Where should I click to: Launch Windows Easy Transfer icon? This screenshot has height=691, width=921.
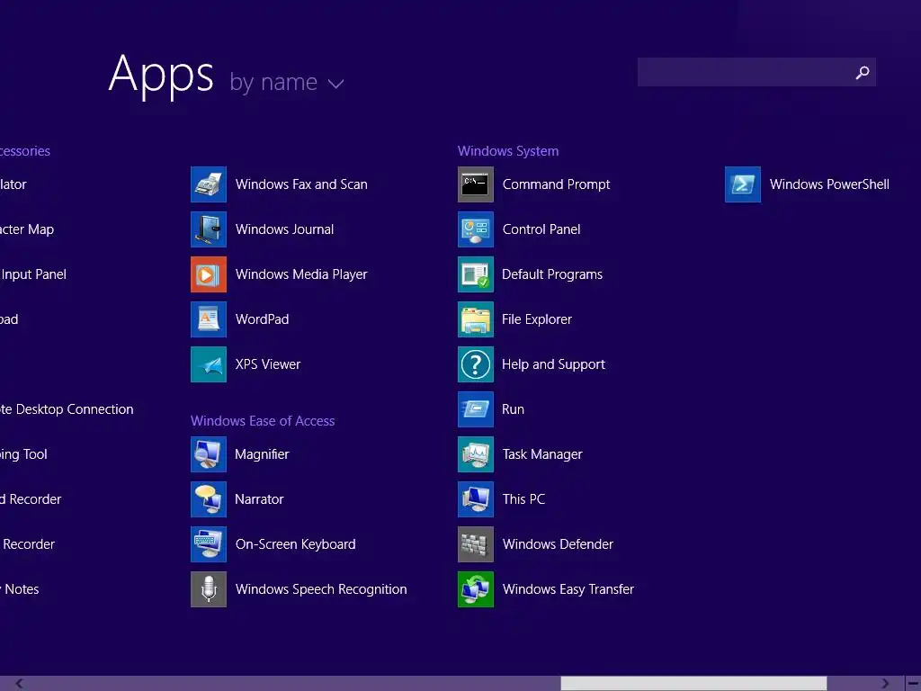[x=476, y=589]
